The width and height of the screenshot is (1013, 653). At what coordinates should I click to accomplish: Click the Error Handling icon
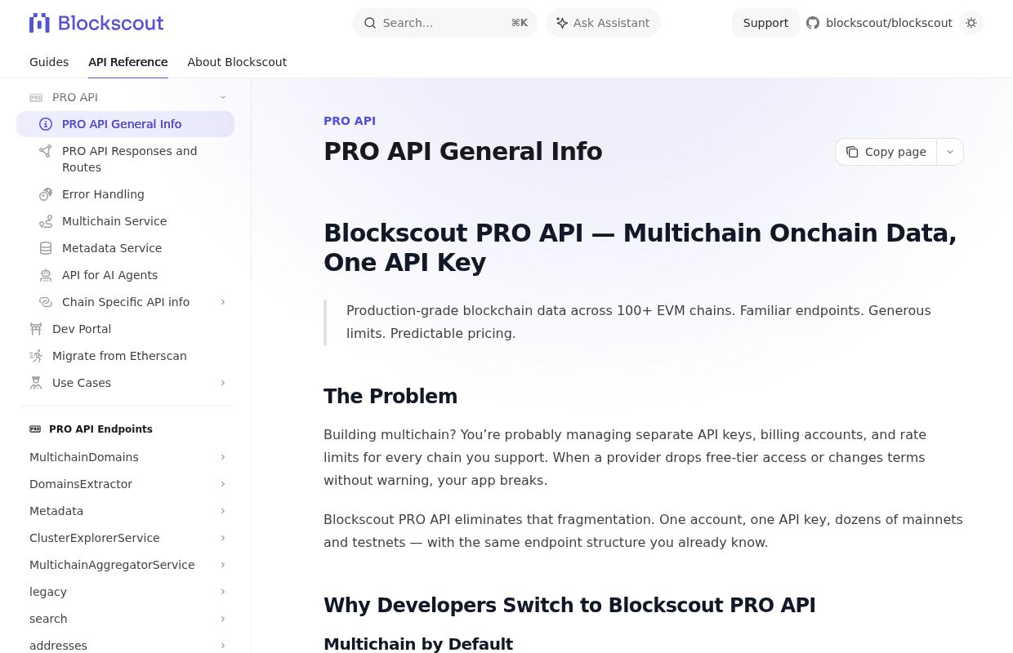point(46,194)
